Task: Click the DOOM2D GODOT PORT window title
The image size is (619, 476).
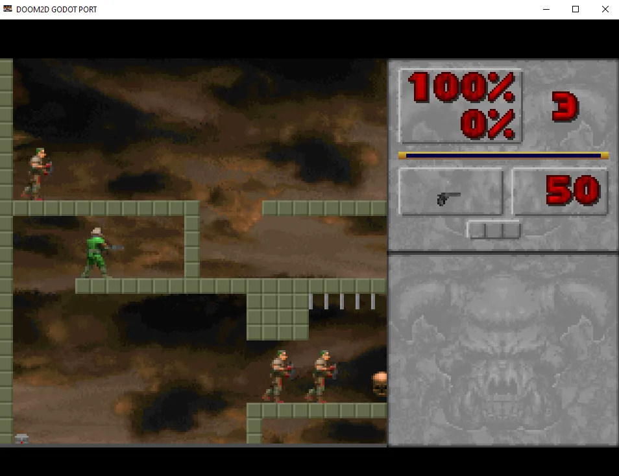Action: (x=56, y=10)
